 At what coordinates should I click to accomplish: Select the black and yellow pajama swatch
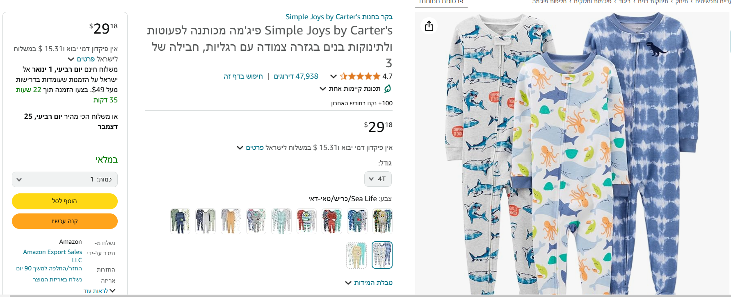(382, 221)
